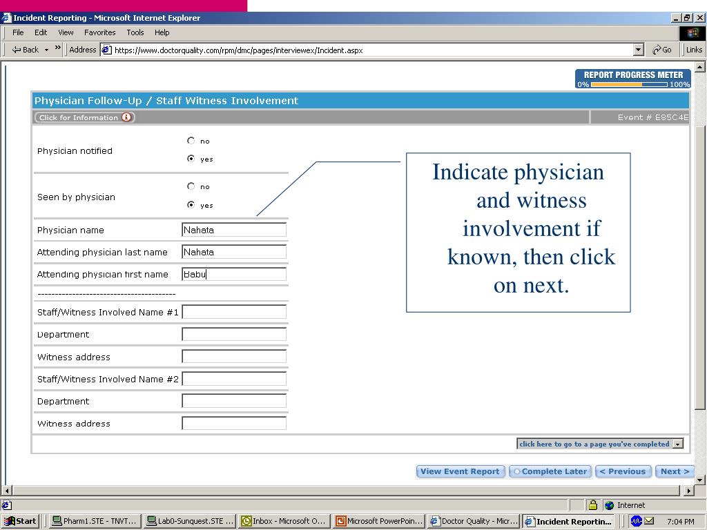Open the Lab0-Sunquest.STE taskbar item

tap(191, 522)
